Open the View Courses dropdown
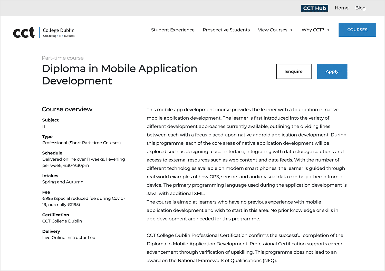385x271 pixels. pyautogui.click(x=273, y=30)
